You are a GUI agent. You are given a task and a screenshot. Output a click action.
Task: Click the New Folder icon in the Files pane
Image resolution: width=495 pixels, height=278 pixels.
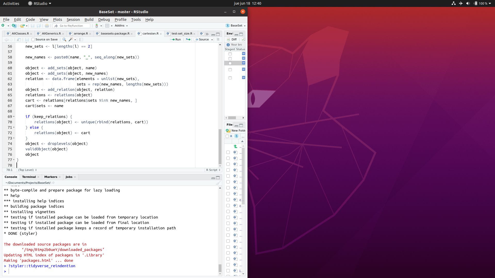pos(228,131)
